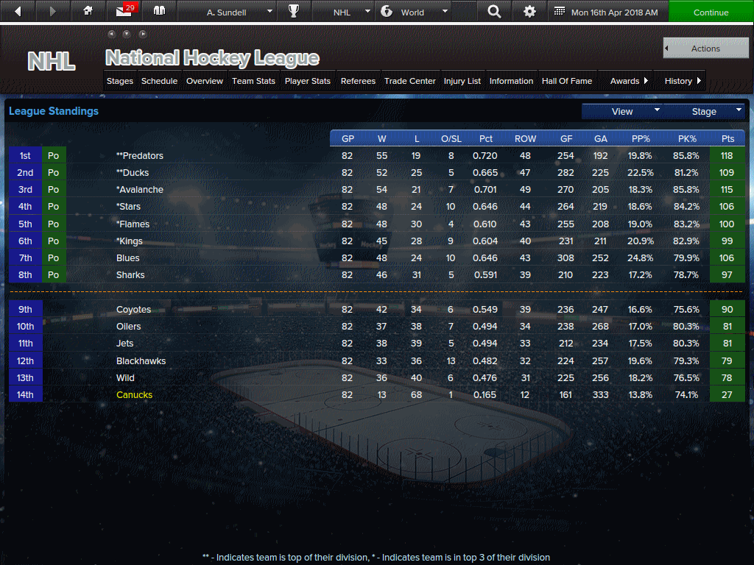Expand the Awards submenu arrow
Viewport: 754px width, 565px height.
(x=646, y=81)
